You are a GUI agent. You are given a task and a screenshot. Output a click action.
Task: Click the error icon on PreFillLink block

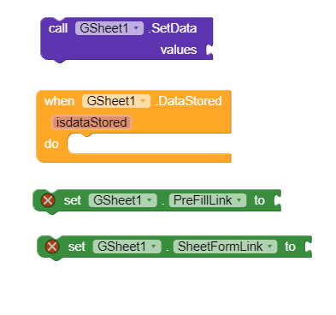(x=48, y=200)
